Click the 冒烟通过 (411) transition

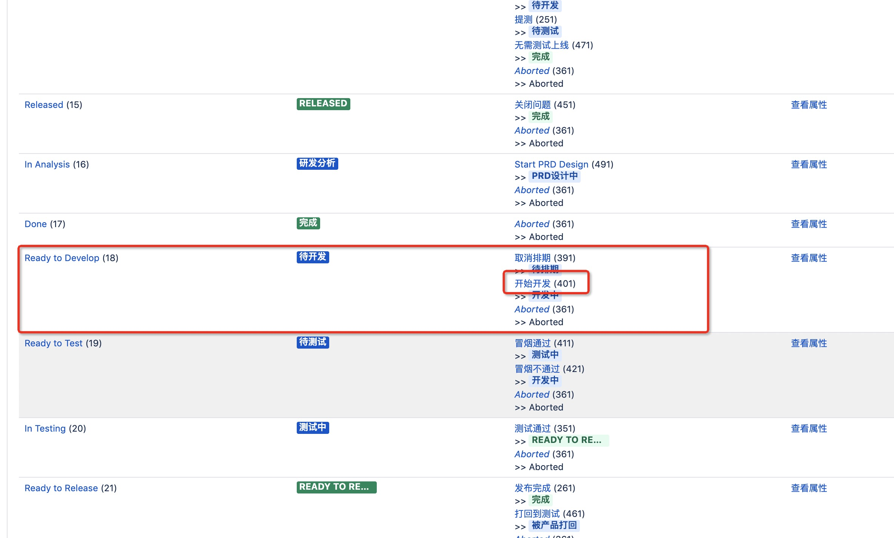pyautogui.click(x=532, y=343)
